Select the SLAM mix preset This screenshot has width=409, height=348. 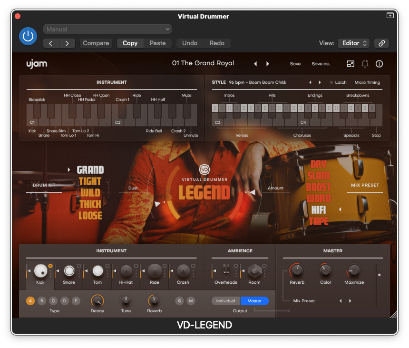coord(319,176)
